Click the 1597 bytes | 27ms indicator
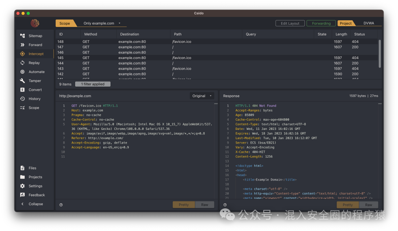Image resolution: width=398 pixels, height=231 pixels. [363, 96]
